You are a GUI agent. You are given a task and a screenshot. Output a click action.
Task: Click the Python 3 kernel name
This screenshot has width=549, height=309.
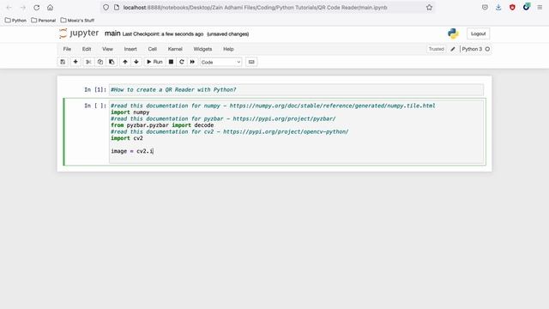pyautogui.click(x=472, y=49)
